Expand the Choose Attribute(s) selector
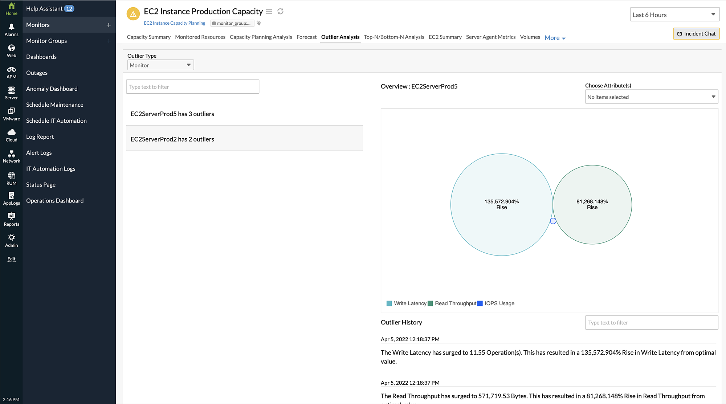The height and width of the screenshot is (404, 726). [651, 97]
